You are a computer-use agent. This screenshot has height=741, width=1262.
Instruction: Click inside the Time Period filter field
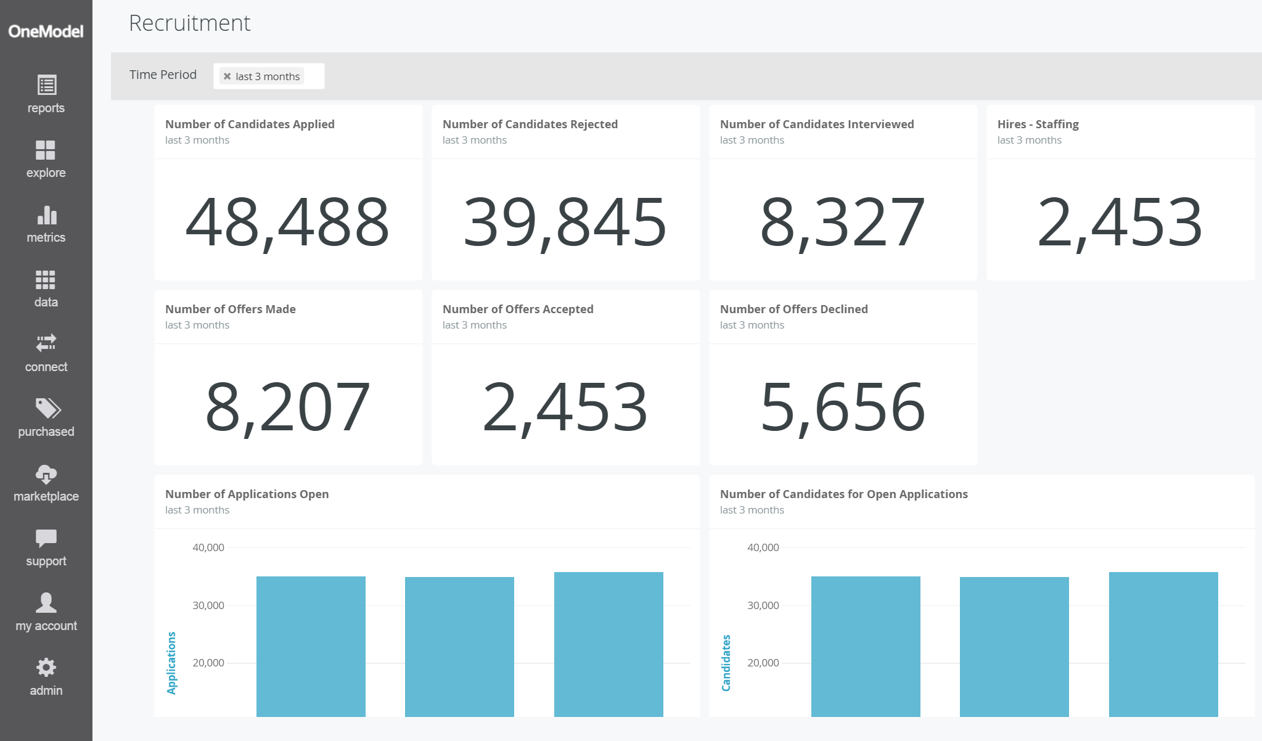coord(313,76)
